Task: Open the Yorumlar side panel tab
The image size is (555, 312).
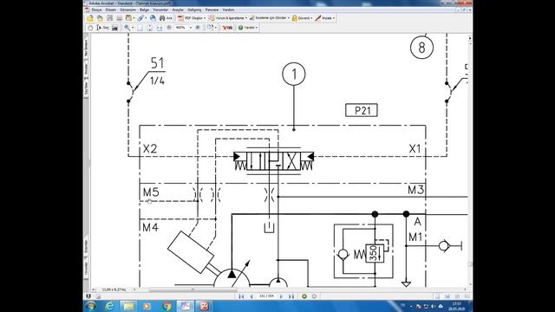Action: point(86,269)
